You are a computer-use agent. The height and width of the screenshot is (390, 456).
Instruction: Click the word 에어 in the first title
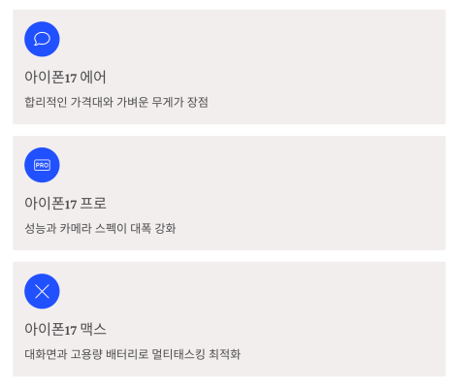click(93, 78)
